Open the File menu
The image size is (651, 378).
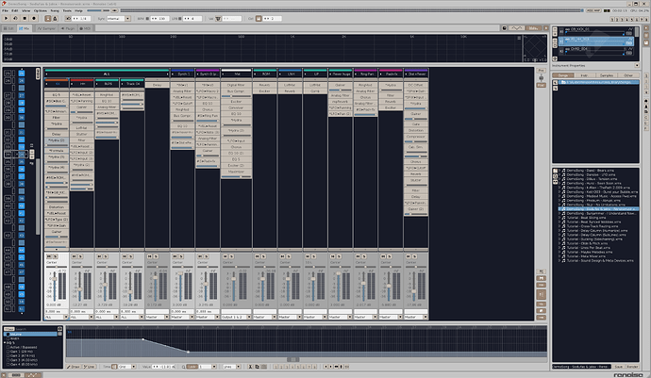pos(5,10)
